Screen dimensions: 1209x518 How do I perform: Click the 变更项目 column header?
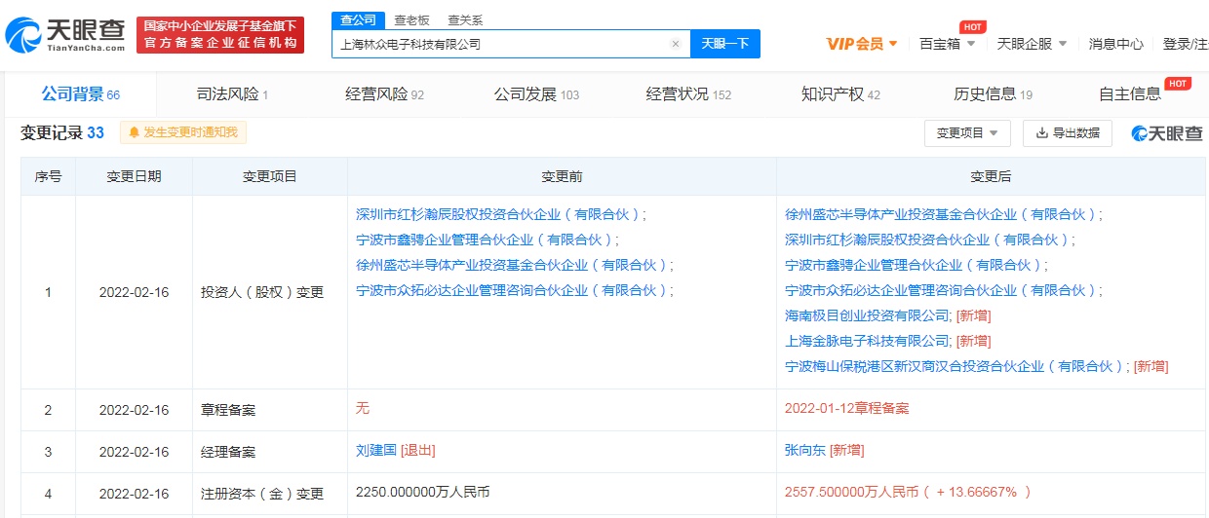(x=269, y=176)
